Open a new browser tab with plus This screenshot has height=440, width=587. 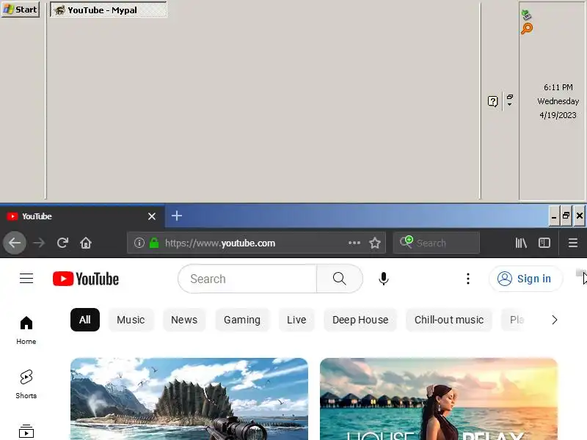pos(177,216)
